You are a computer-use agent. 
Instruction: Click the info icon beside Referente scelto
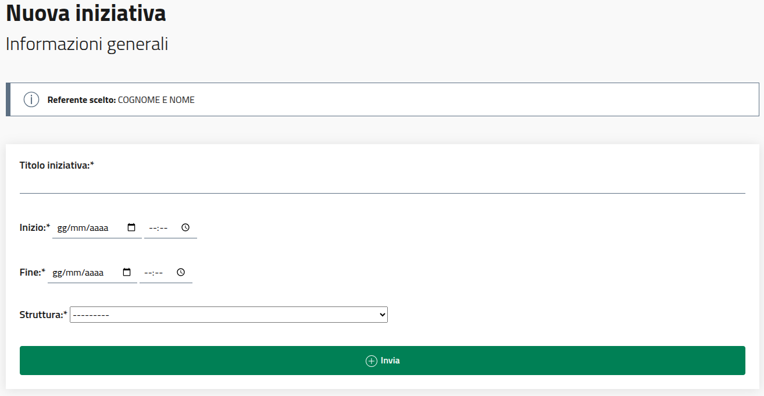[x=31, y=99]
